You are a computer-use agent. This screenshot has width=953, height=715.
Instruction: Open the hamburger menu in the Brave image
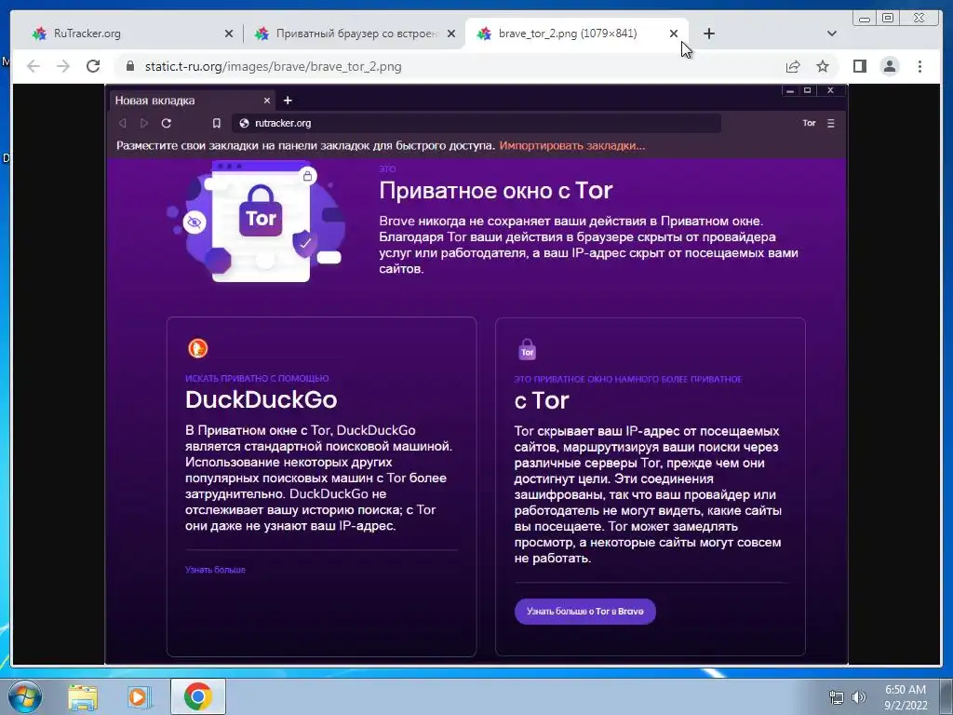831,123
